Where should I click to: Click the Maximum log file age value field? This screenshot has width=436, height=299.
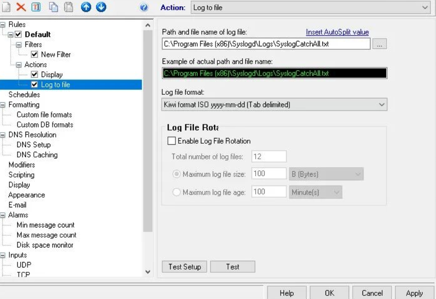click(269, 192)
